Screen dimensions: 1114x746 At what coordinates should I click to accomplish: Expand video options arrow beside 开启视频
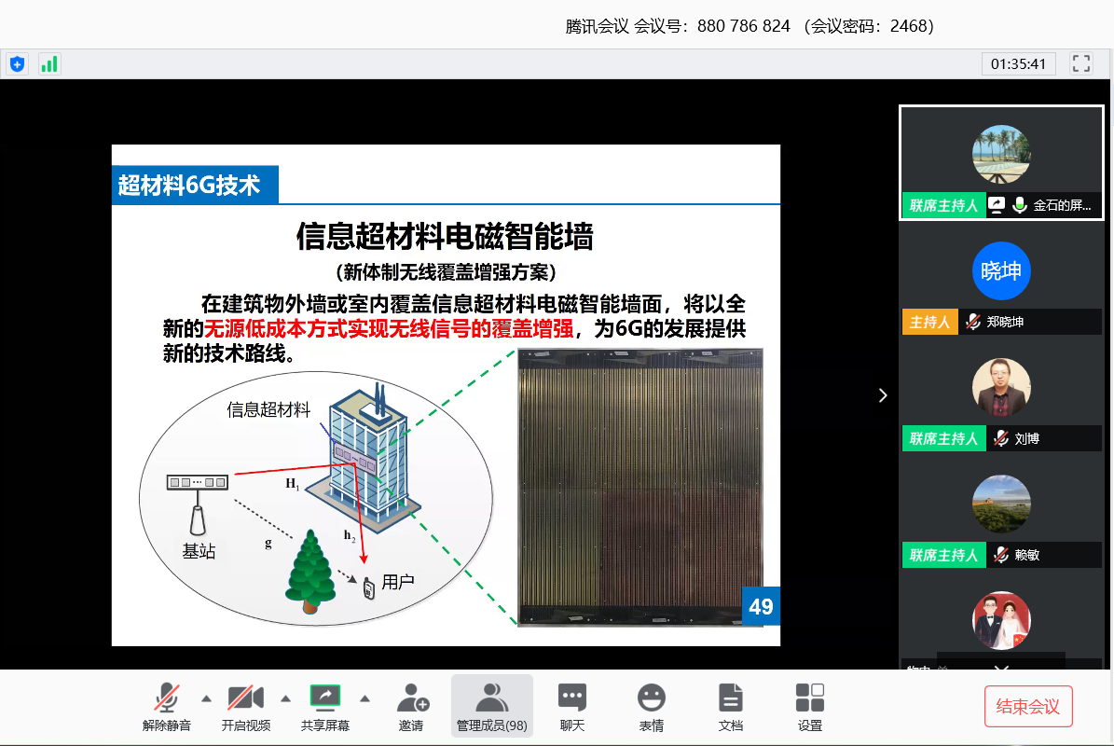286,698
